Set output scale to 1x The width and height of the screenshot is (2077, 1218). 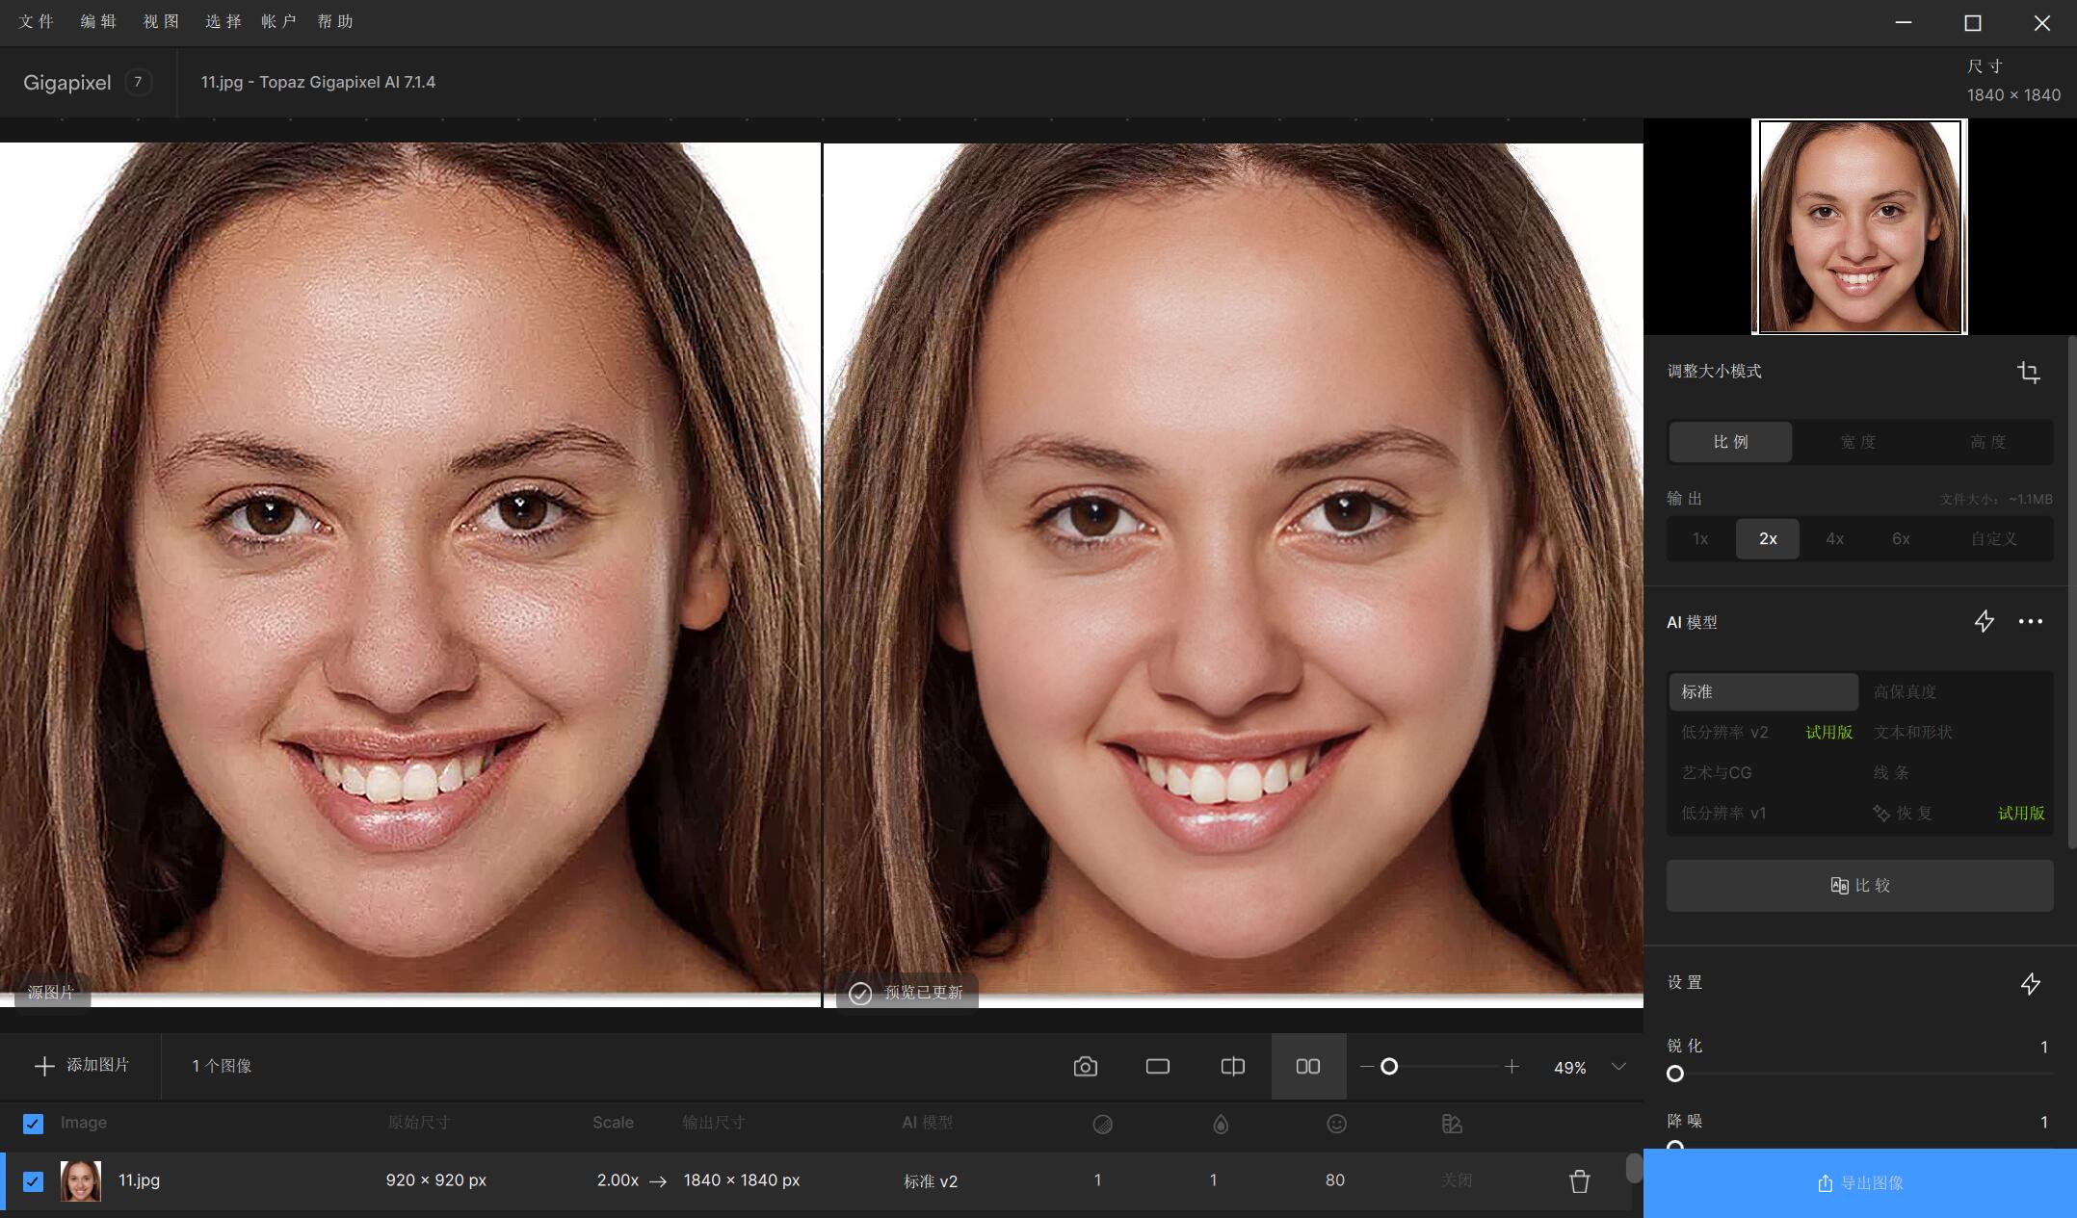tap(1700, 539)
